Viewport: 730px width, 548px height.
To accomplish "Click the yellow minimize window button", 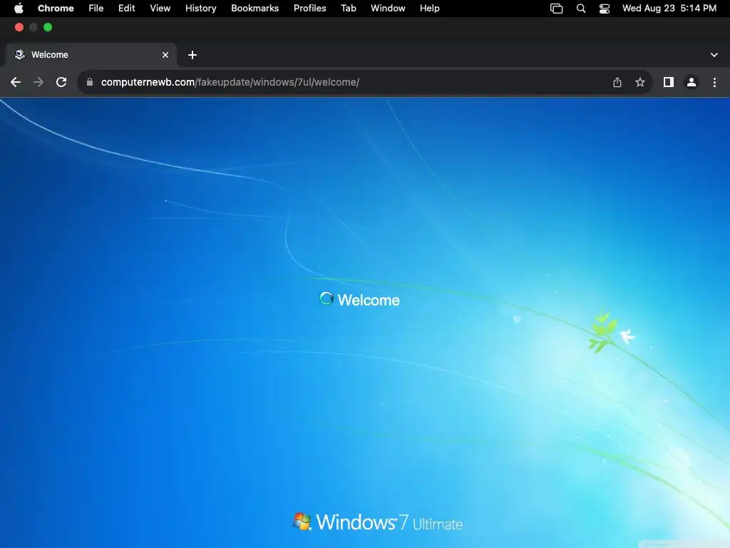I will click(34, 28).
